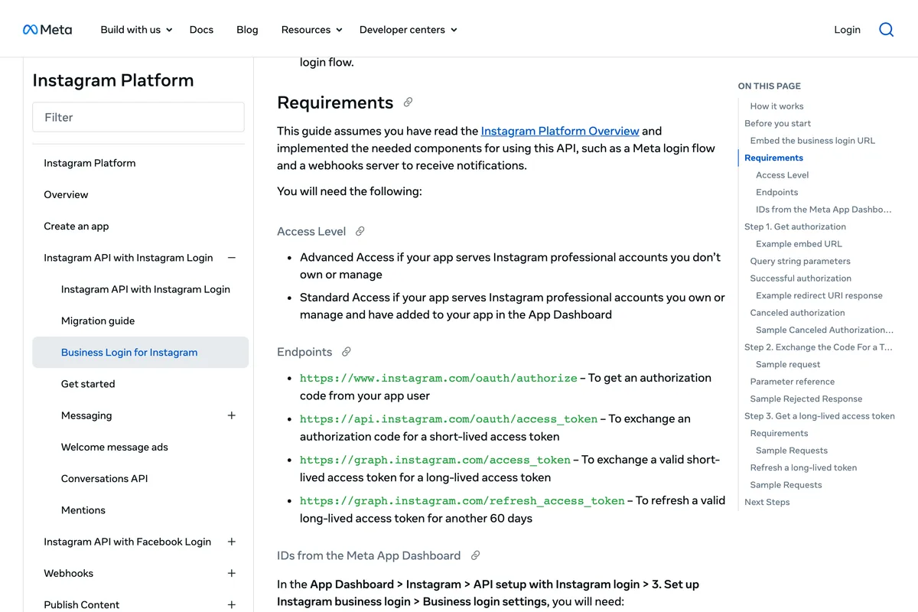The height and width of the screenshot is (612, 918).
Task: Click the Instagram Platform sidebar heading
Action: 113,80
